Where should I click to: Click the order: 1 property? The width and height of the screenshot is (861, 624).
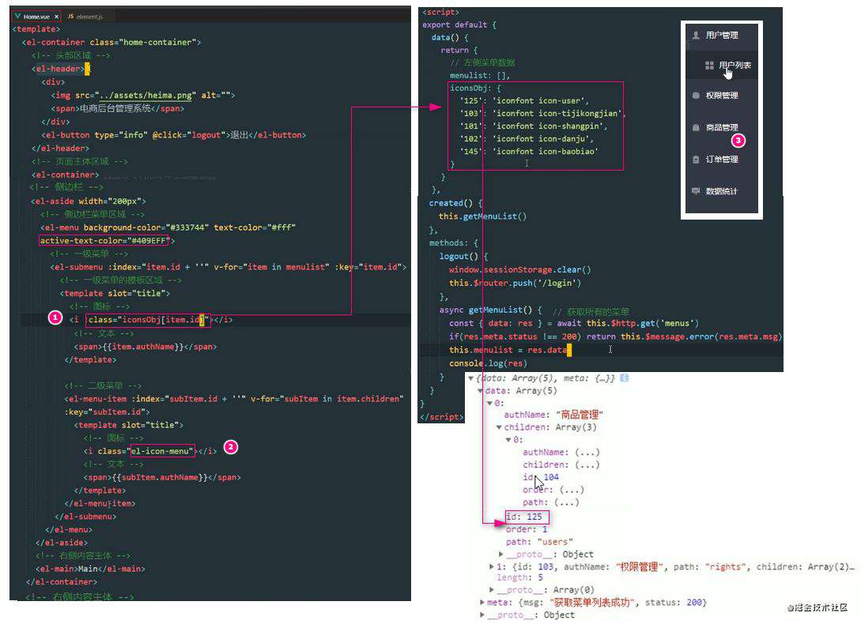[x=527, y=529]
